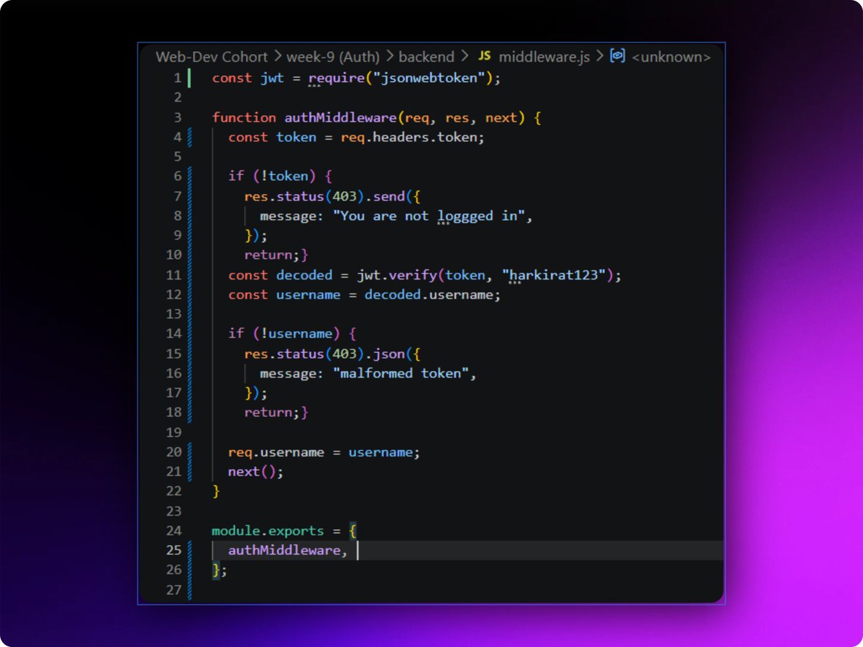Click line number 11 in gutter
863x647 pixels.
tap(173, 275)
